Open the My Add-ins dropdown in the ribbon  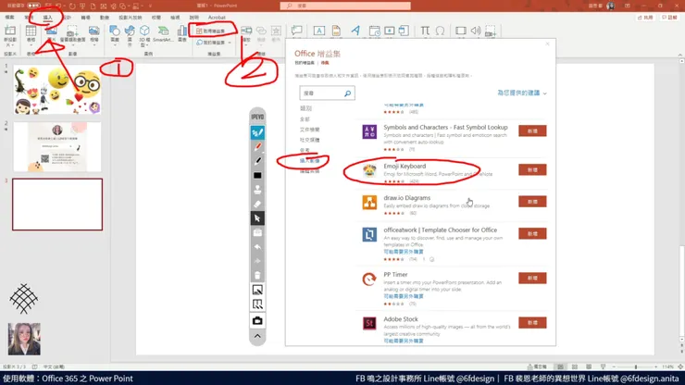coord(214,43)
